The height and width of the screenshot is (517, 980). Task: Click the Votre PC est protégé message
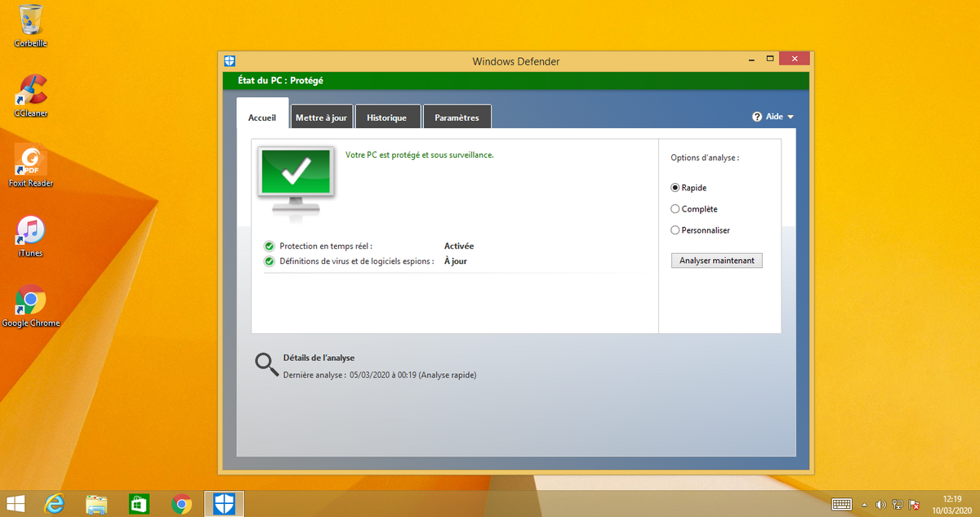tap(420, 154)
